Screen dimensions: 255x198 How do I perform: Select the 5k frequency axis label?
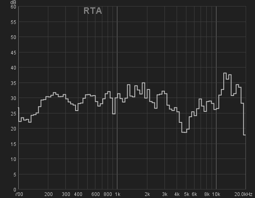tap(187, 194)
